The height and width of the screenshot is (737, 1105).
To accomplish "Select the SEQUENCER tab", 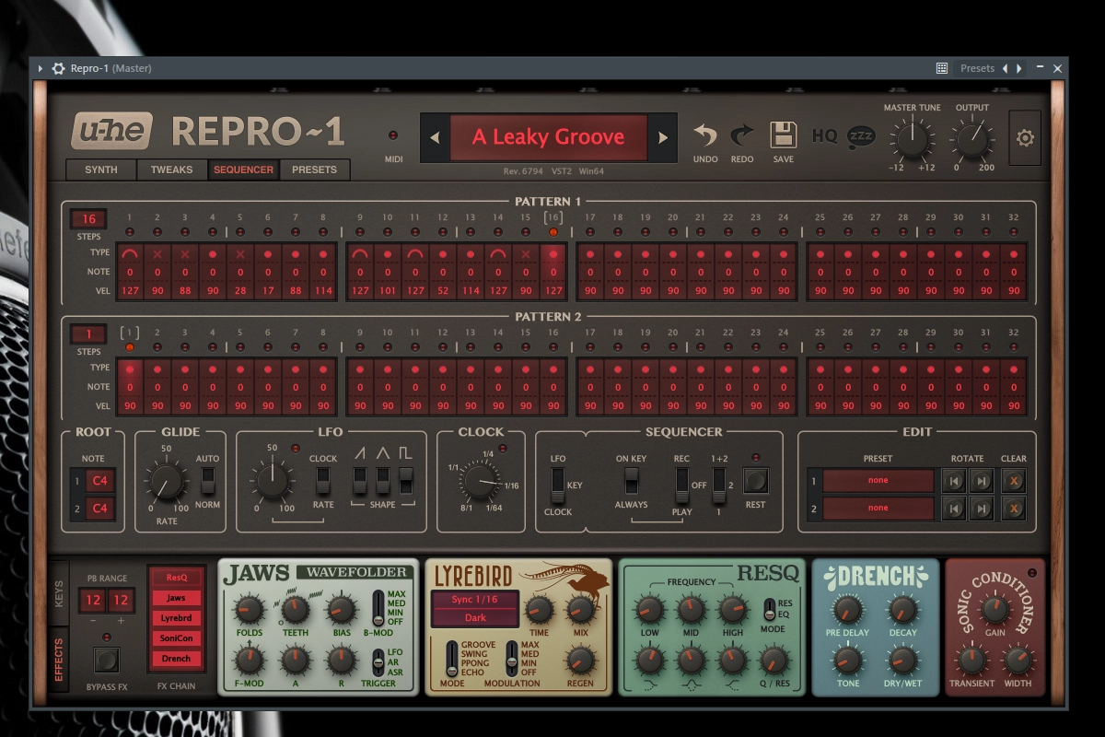I will [x=243, y=170].
